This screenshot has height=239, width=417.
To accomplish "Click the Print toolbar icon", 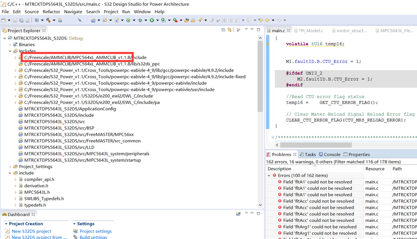I will click(28, 20).
